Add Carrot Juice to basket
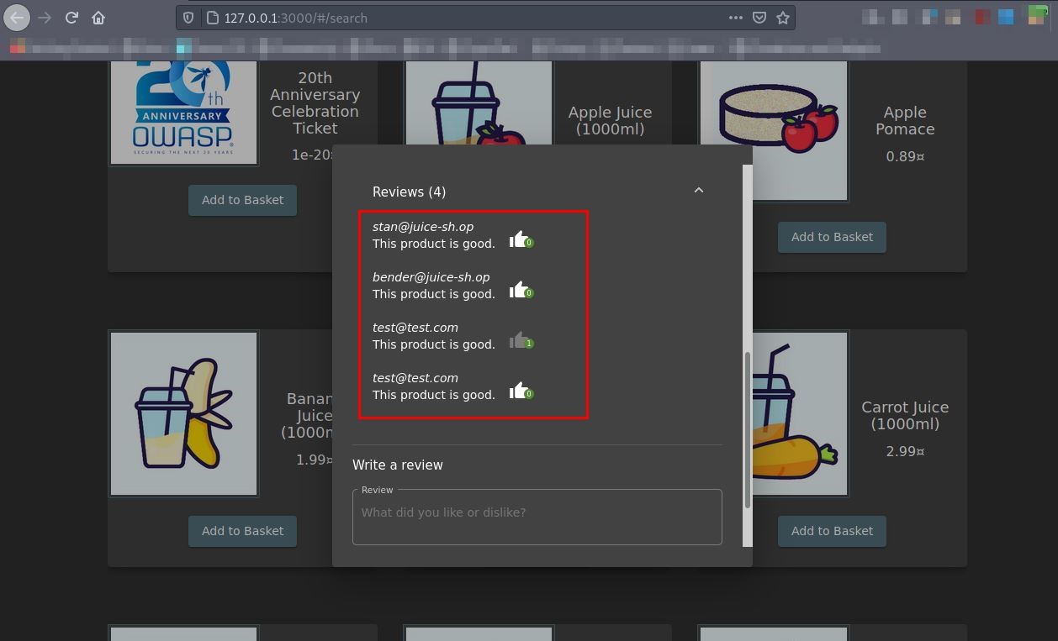Viewport: 1058px width, 641px height. [832, 531]
